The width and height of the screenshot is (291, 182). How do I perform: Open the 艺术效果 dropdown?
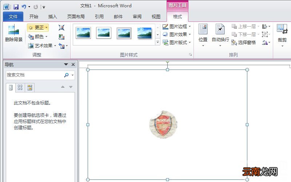[x=42, y=46]
